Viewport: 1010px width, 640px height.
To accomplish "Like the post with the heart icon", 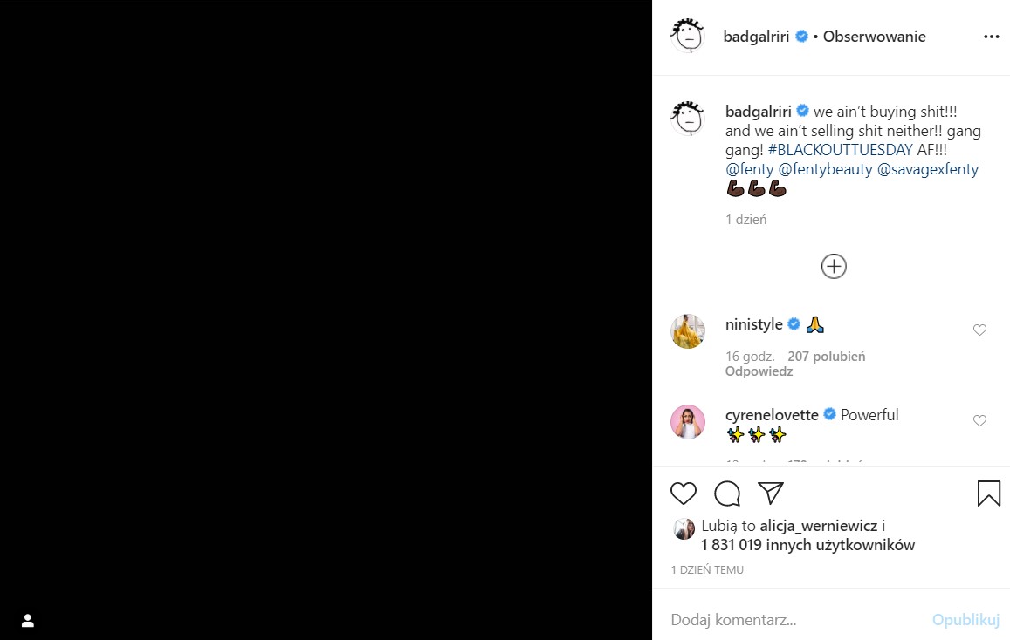I will coord(684,494).
